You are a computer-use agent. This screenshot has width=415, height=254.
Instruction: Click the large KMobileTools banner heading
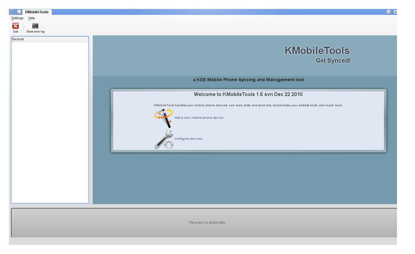pyautogui.click(x=317, y=51)
